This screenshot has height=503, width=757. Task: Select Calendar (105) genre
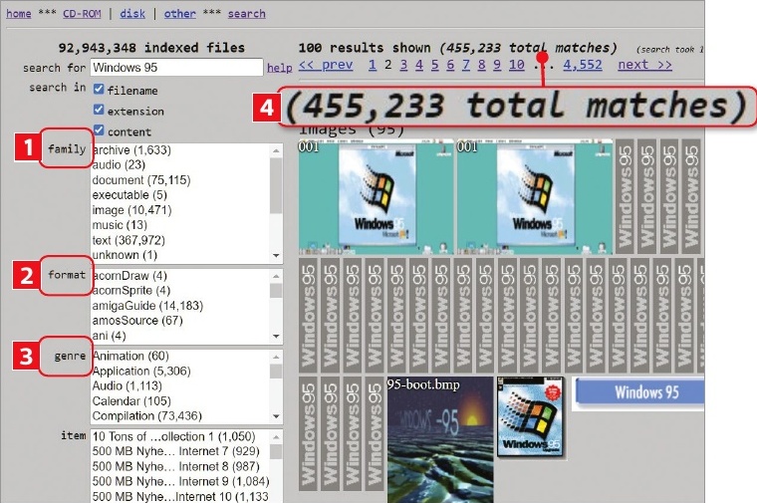click(x=131, y=401)
